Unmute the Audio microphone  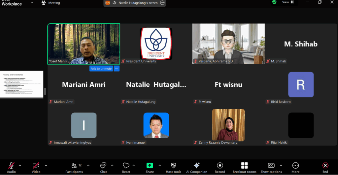click(x=11, y=167)
